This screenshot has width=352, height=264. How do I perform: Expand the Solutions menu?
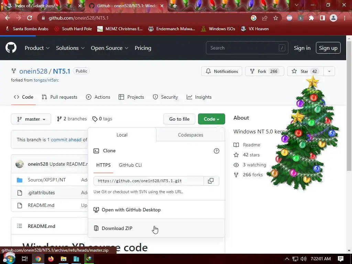[x=70, y=48]
